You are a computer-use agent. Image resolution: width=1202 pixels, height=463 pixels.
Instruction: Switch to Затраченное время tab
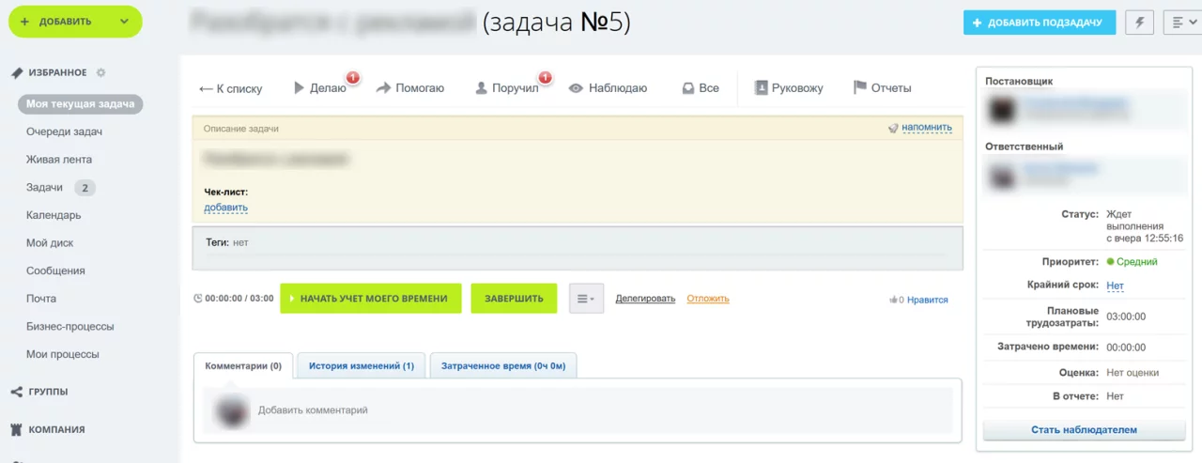(503, 366)
